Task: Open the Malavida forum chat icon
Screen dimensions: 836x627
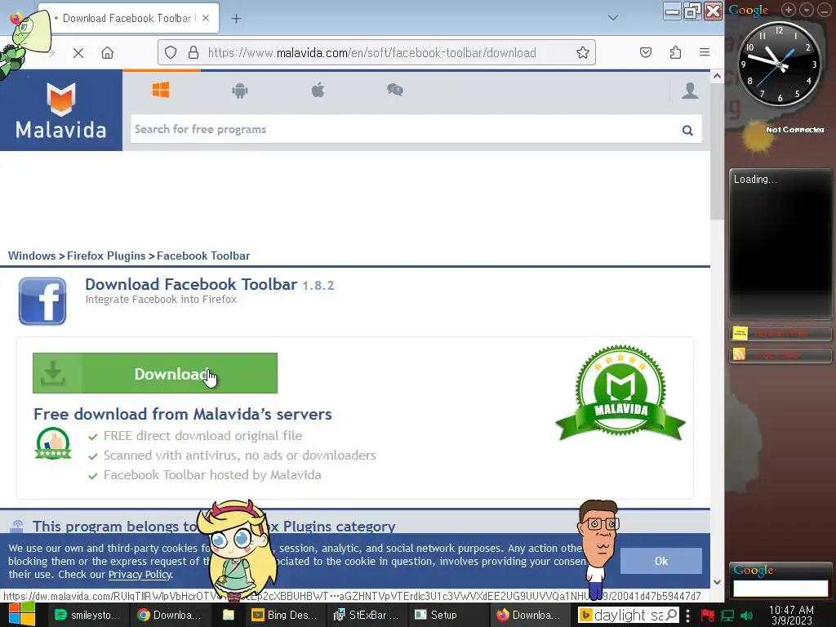Action: click(395, 90)
